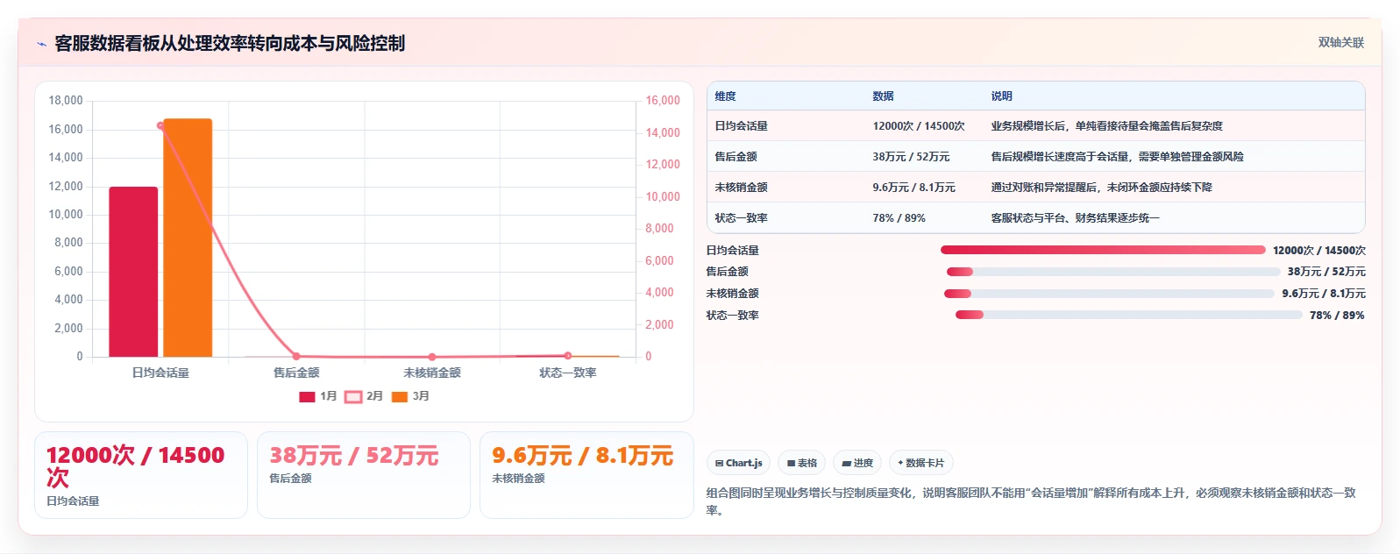Select the 数据卡片 tag chip

click(921, 463)
